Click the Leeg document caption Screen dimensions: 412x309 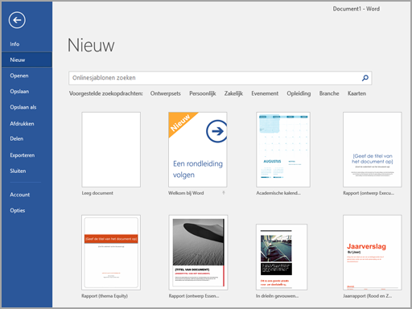coord(97,193)
